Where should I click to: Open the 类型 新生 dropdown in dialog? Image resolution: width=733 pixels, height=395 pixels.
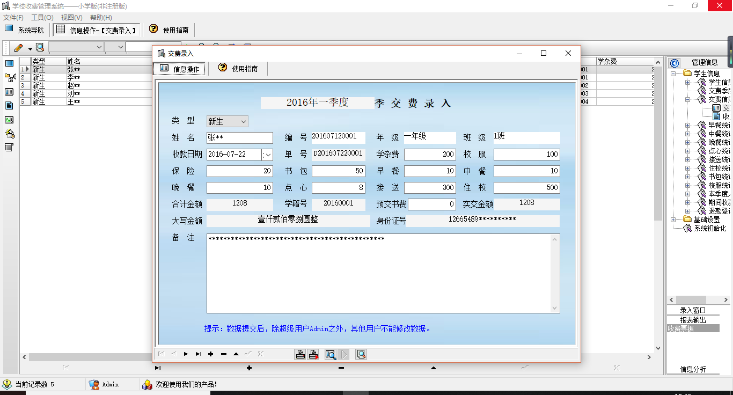(x=243, y=122)
